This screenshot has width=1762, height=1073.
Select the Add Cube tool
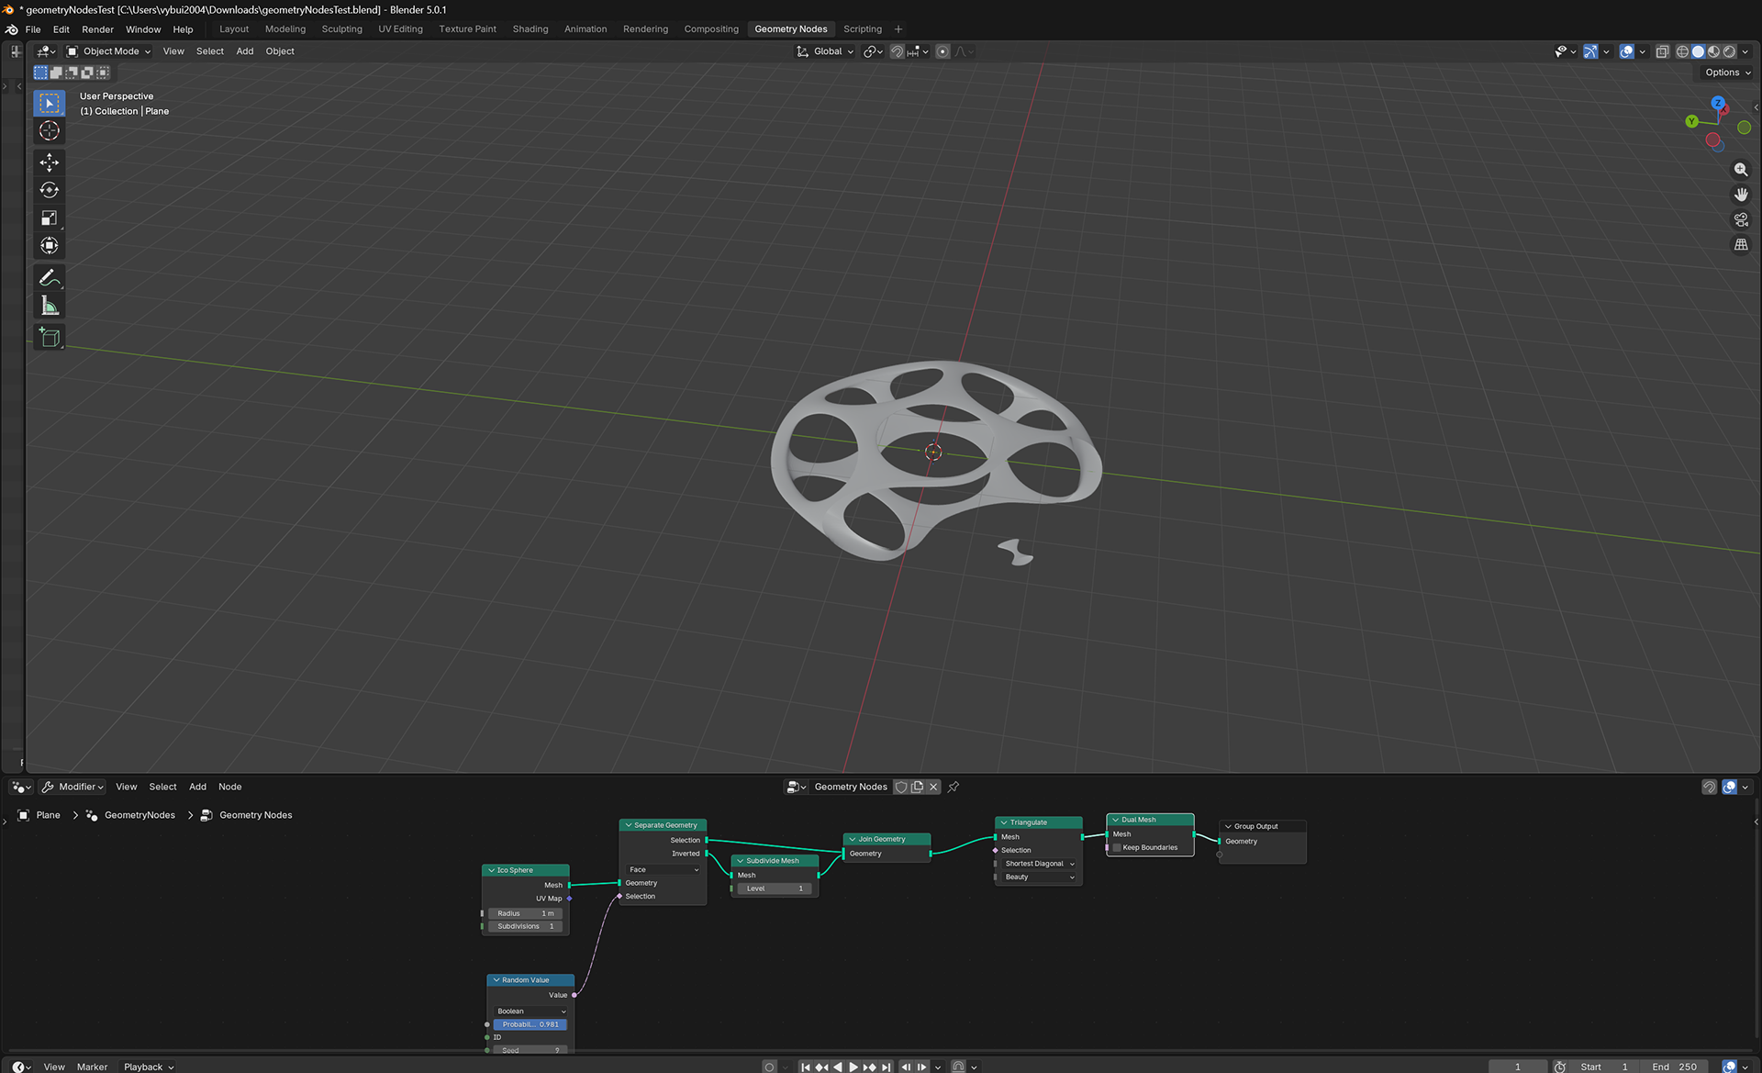click(50, 338)
